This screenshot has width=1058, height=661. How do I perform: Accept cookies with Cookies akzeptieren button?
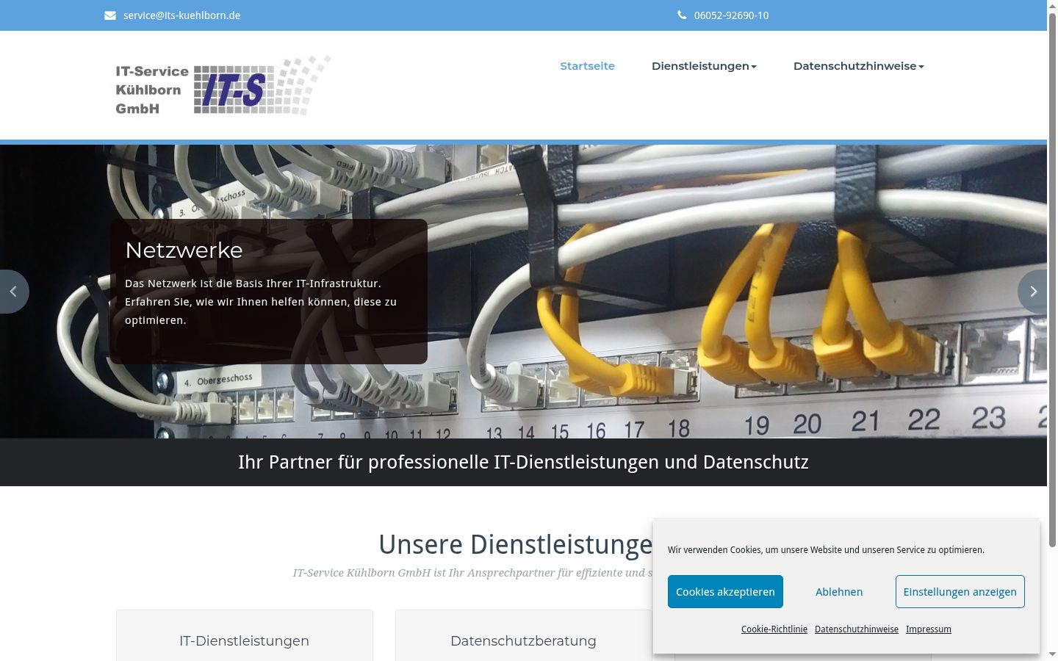click(x=725, y=592)
